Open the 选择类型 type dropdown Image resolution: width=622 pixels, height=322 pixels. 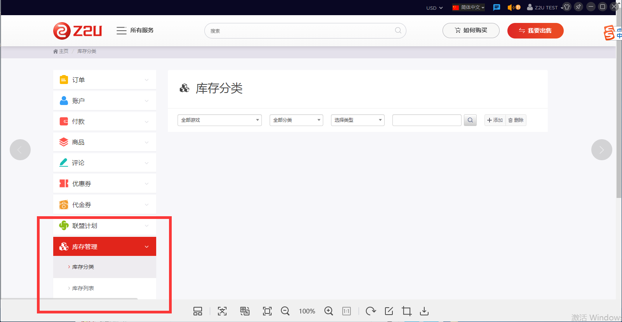point(357,120)
